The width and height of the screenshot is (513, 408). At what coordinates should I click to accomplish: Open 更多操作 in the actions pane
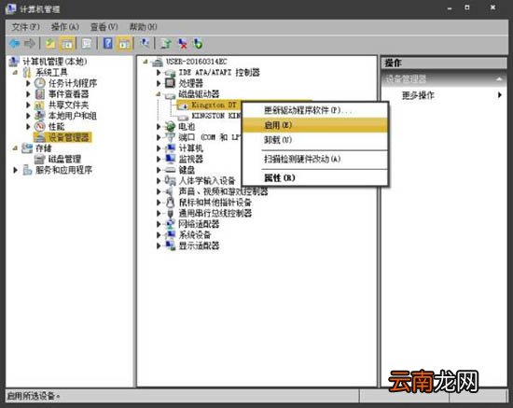coord(418,95)
